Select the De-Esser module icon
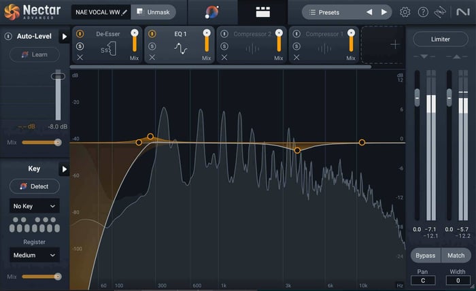Screen dimensions: 476x291 108,49
